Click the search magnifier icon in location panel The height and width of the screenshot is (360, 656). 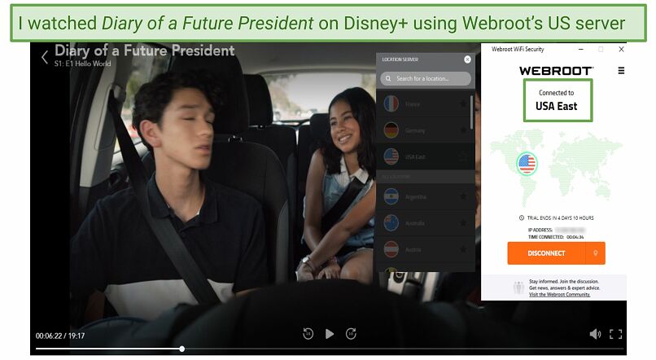click(x=388, y=78)
